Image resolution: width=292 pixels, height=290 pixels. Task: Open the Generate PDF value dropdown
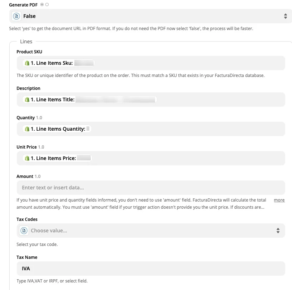click(150, 16)
